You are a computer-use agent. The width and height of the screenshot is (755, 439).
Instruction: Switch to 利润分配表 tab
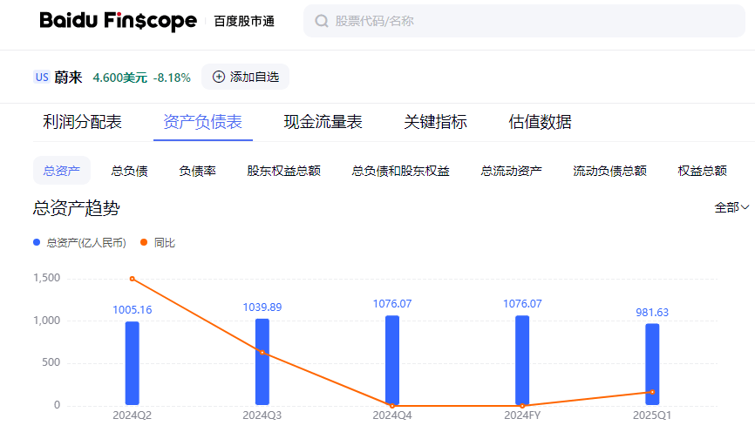pos(83,122)
